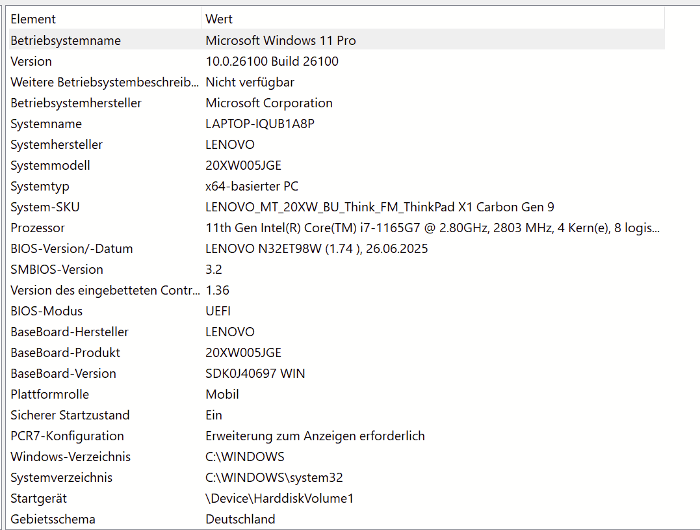Select the Gebietsschema row label
Image resolution: width=700 pixels, height=530 pixels.
(x=53, y=520)
